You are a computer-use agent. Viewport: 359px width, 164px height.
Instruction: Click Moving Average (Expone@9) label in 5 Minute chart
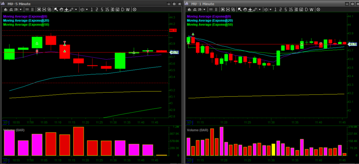[x=26, y=16]
